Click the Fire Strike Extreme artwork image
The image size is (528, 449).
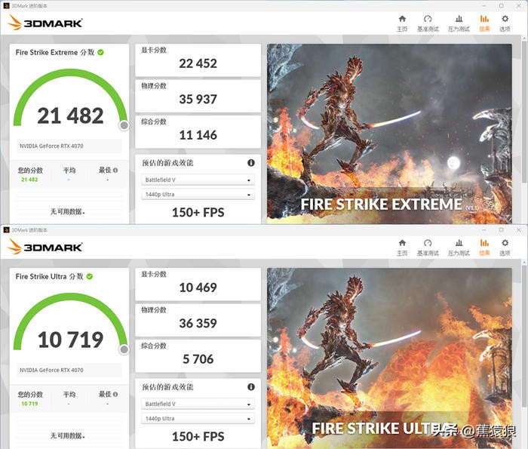pyautogui.click(x=389, y=134)
